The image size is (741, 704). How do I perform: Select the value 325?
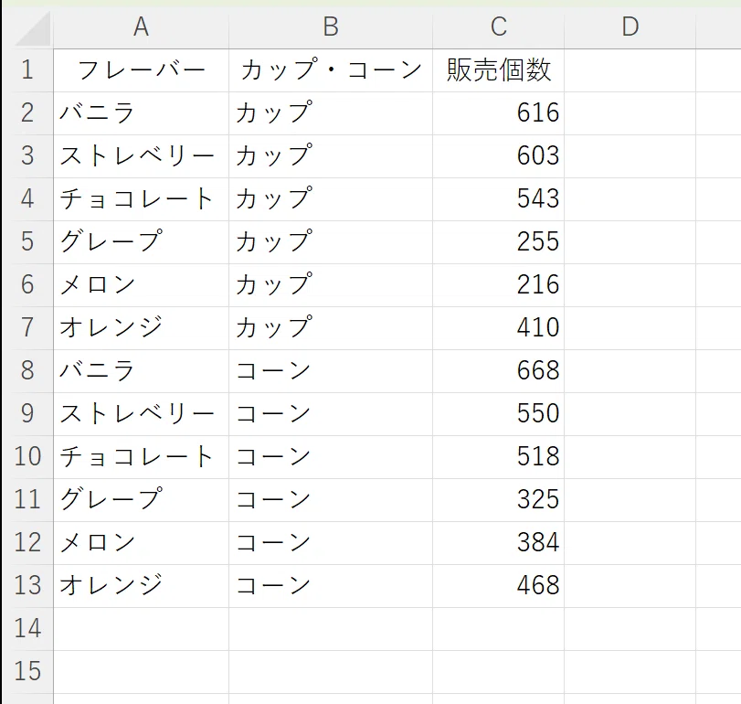tap(499, 501)
